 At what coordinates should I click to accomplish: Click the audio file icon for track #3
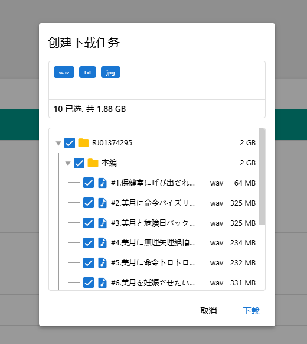102,223
